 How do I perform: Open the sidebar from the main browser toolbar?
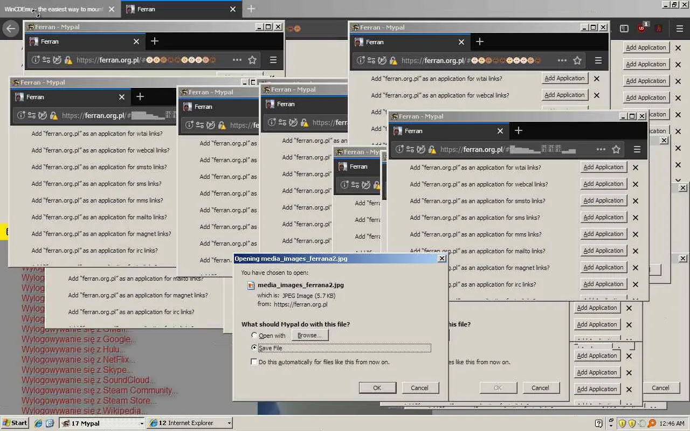[x=624, y=29]
